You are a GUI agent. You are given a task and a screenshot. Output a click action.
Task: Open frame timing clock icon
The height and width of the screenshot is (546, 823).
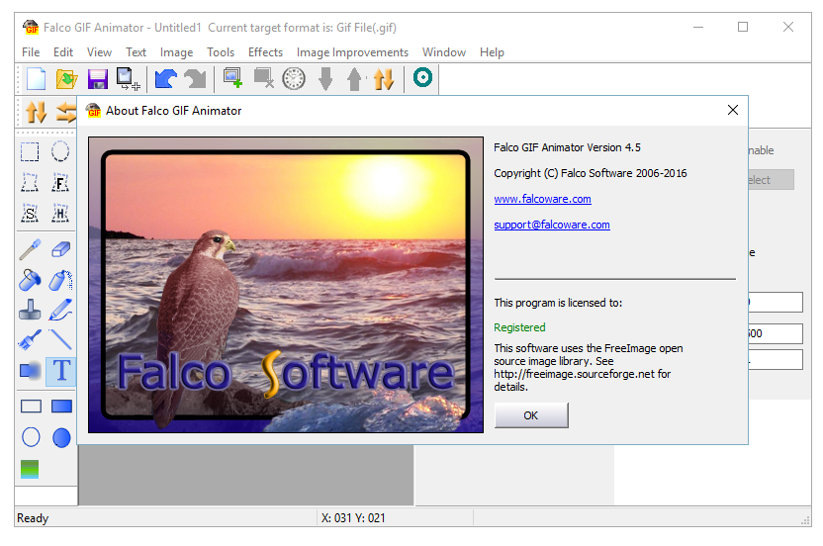coord(294,79)
